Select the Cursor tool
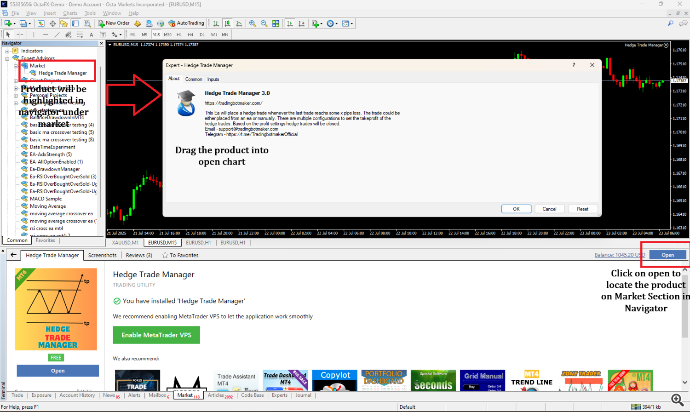690x412 pixels. click(8, 34)
